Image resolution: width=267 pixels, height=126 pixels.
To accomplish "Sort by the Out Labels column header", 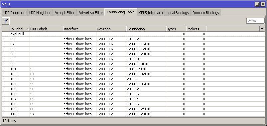I will 46,29.
